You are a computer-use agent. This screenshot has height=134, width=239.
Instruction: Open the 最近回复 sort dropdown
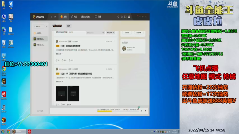110,32
